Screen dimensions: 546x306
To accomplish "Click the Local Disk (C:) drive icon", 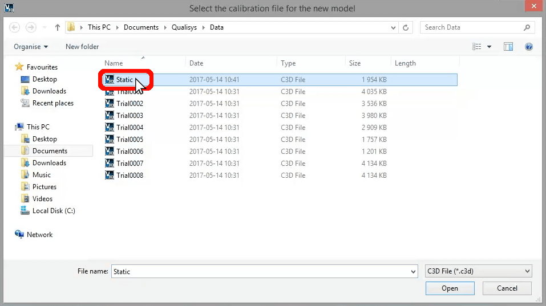I will click(x=25, y=211).
